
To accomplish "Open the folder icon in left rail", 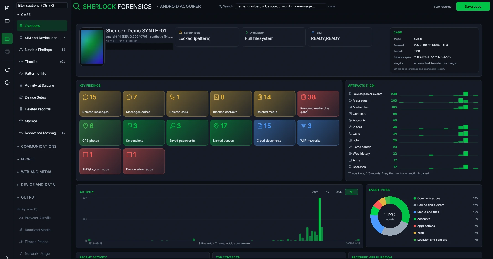I will pos(7,20).
